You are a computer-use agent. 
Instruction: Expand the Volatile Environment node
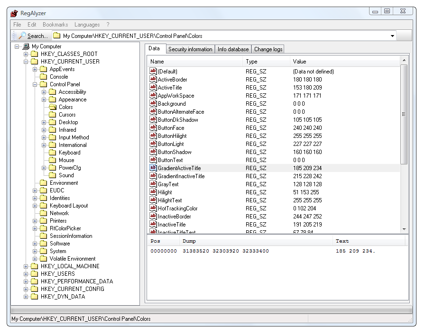(35, 259)
